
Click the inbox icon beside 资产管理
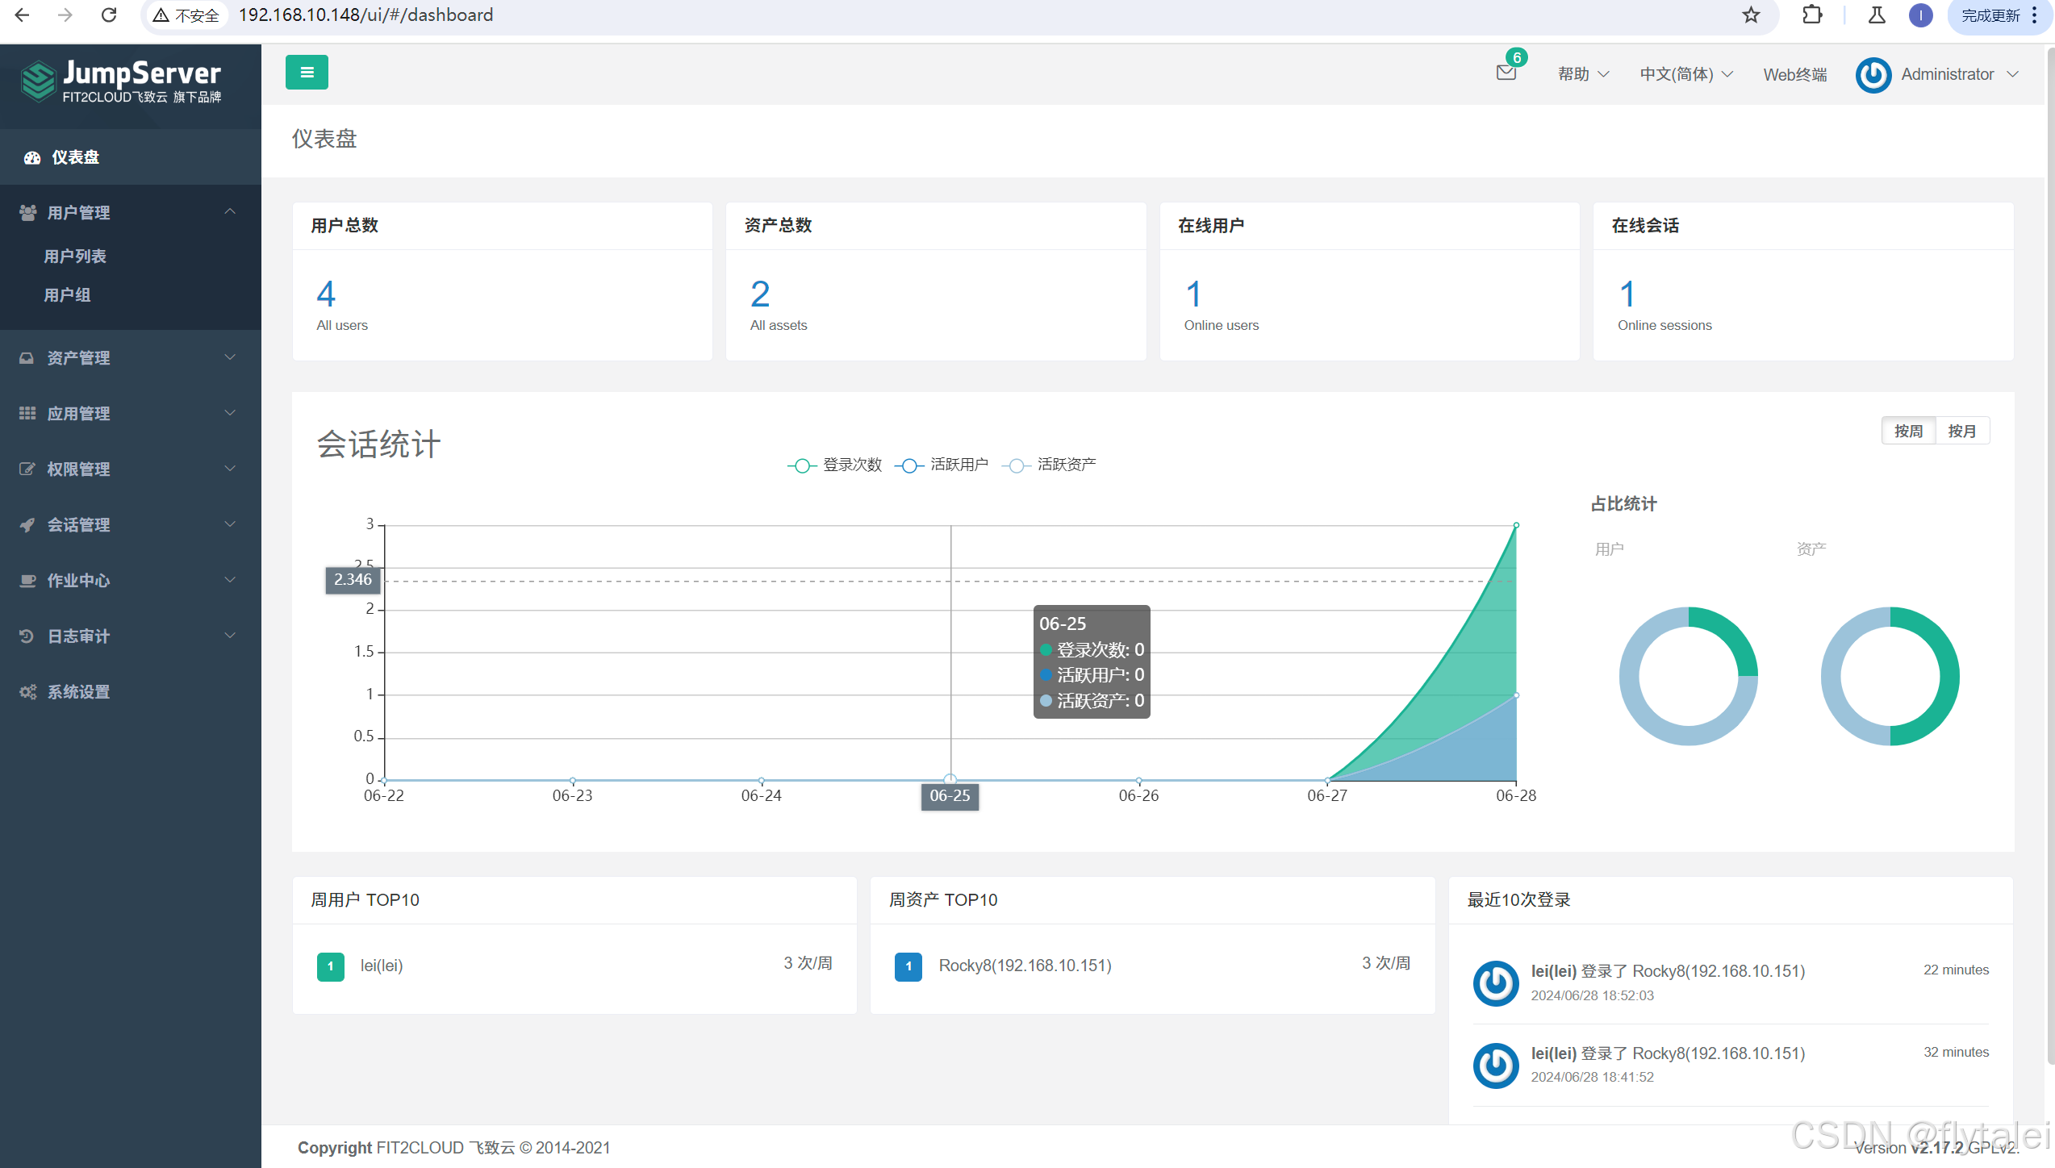click(27, 357)
